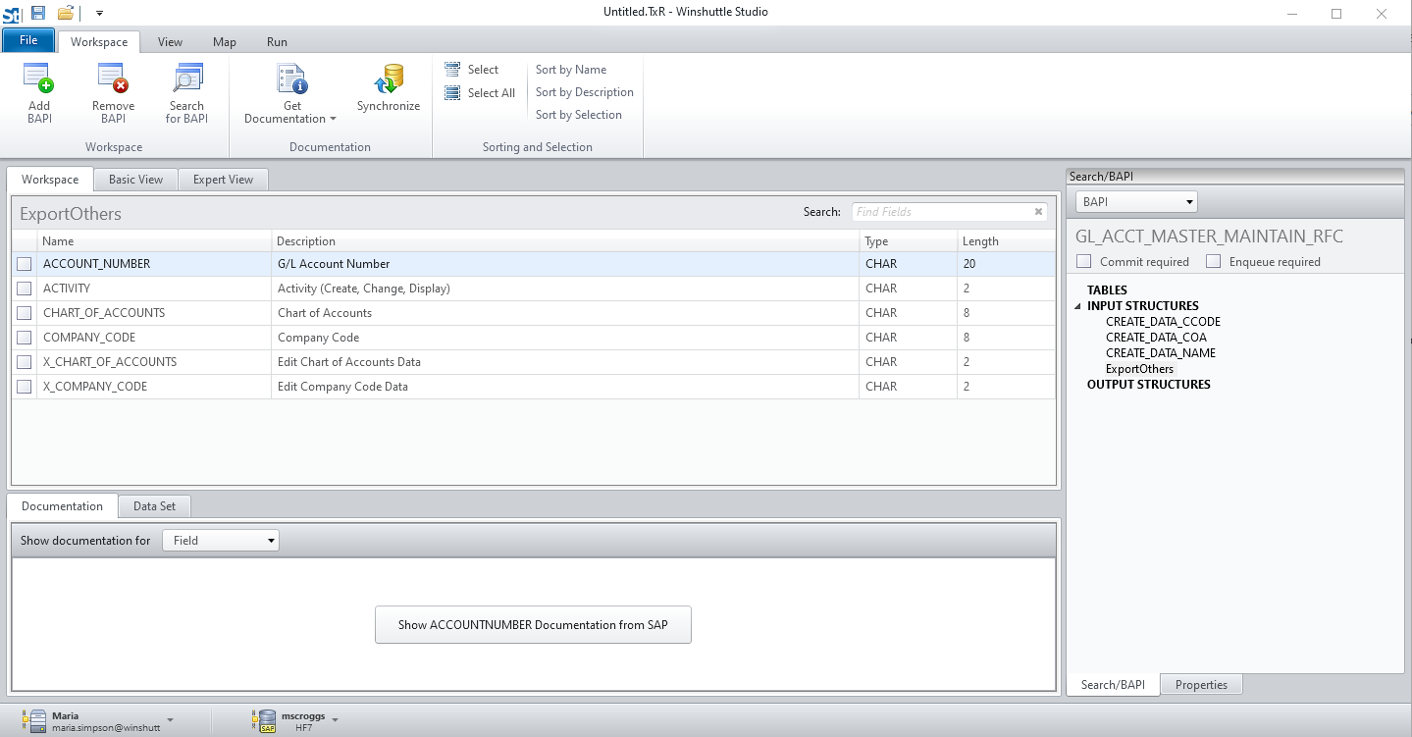The width and height of the screenshot is (1412, 737).
Task: Open the Basic View tab
Action: (x=135, y=180)
